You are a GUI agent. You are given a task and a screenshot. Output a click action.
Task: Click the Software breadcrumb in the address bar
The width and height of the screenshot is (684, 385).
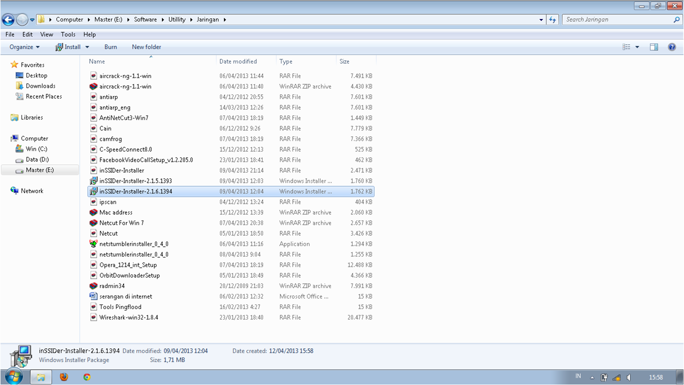[x=145, y=19]
